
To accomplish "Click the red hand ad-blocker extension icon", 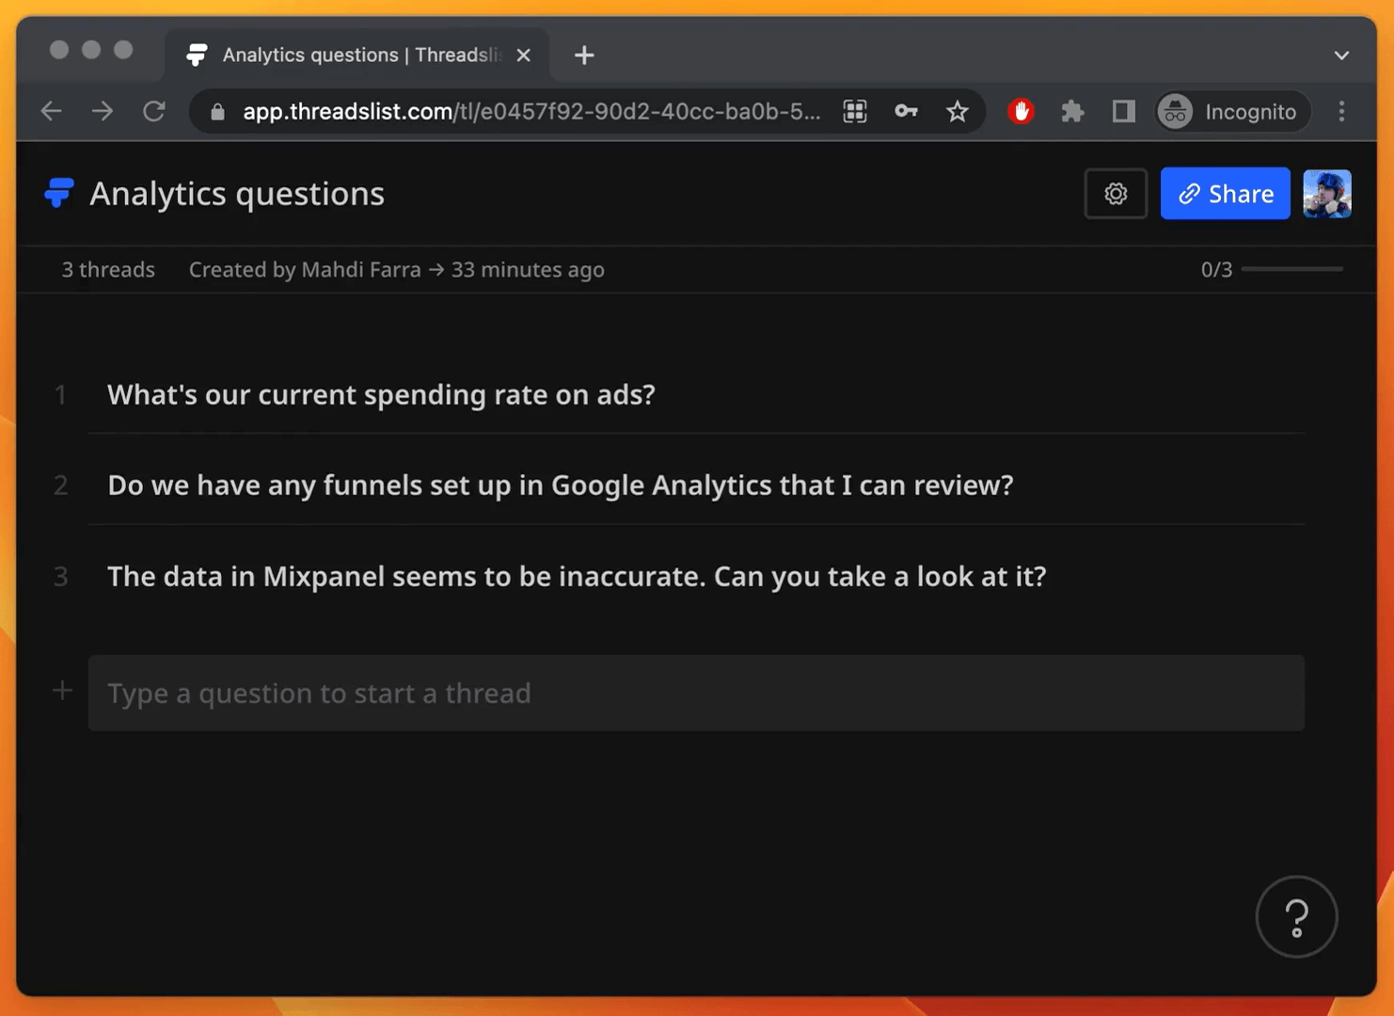I will [x=1021, y=112].
